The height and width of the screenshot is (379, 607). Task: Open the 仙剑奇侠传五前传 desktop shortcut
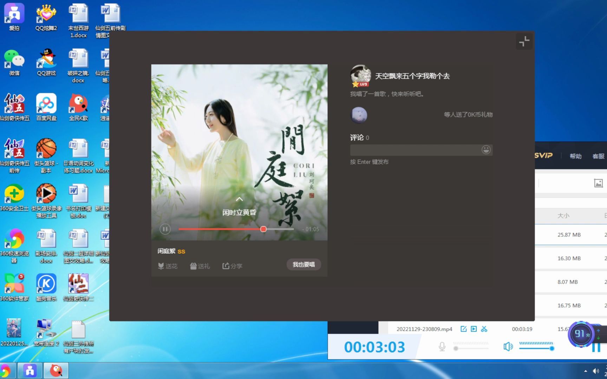(14, 156)
